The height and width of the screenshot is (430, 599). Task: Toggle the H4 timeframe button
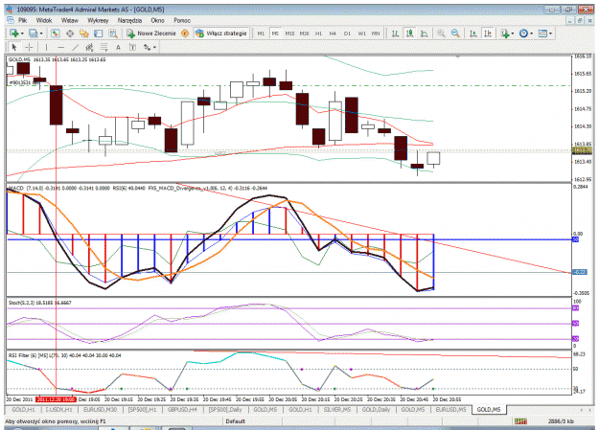[333, 34]
